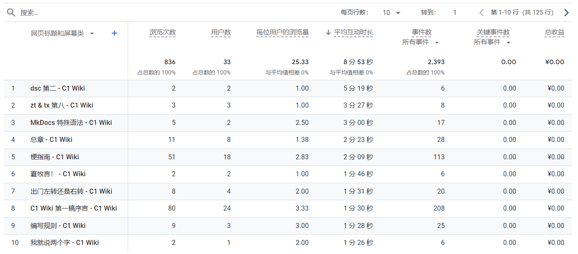The width and height of the screenshot is (578, 254).
Task: Sort by 每位用户的浏览量 column header
Action: pos(282,32)
